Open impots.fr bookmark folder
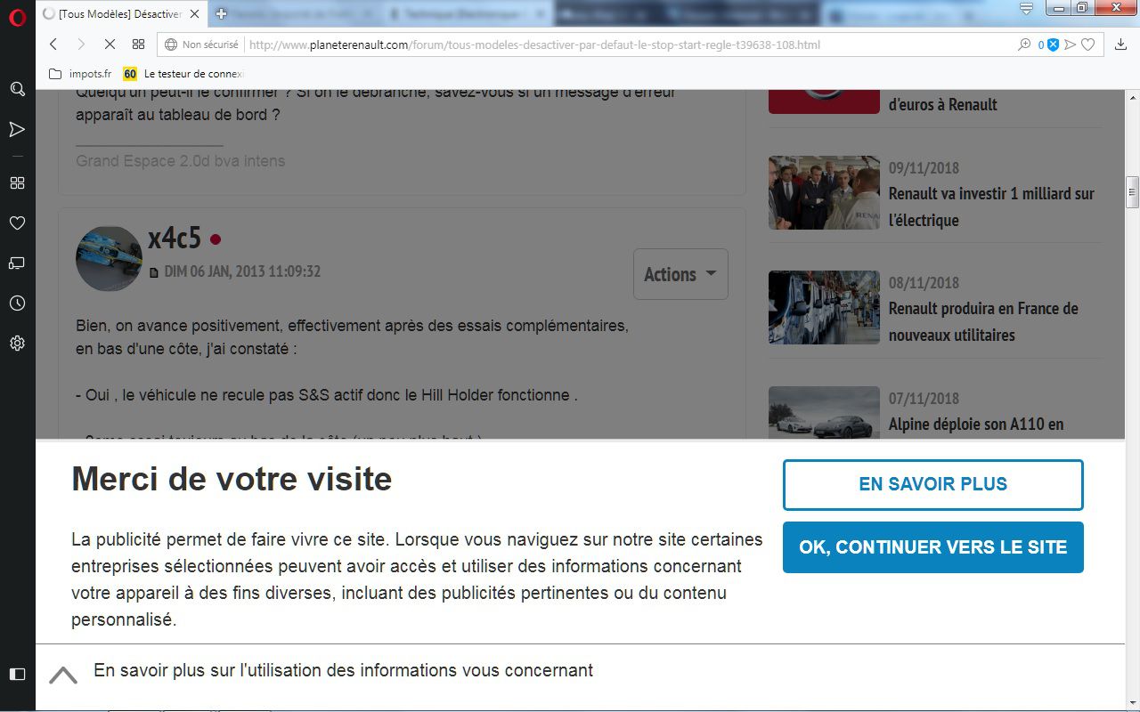The height and width of the screenshot is (712, 1140). pyautogui.click(x=80, y=74)
